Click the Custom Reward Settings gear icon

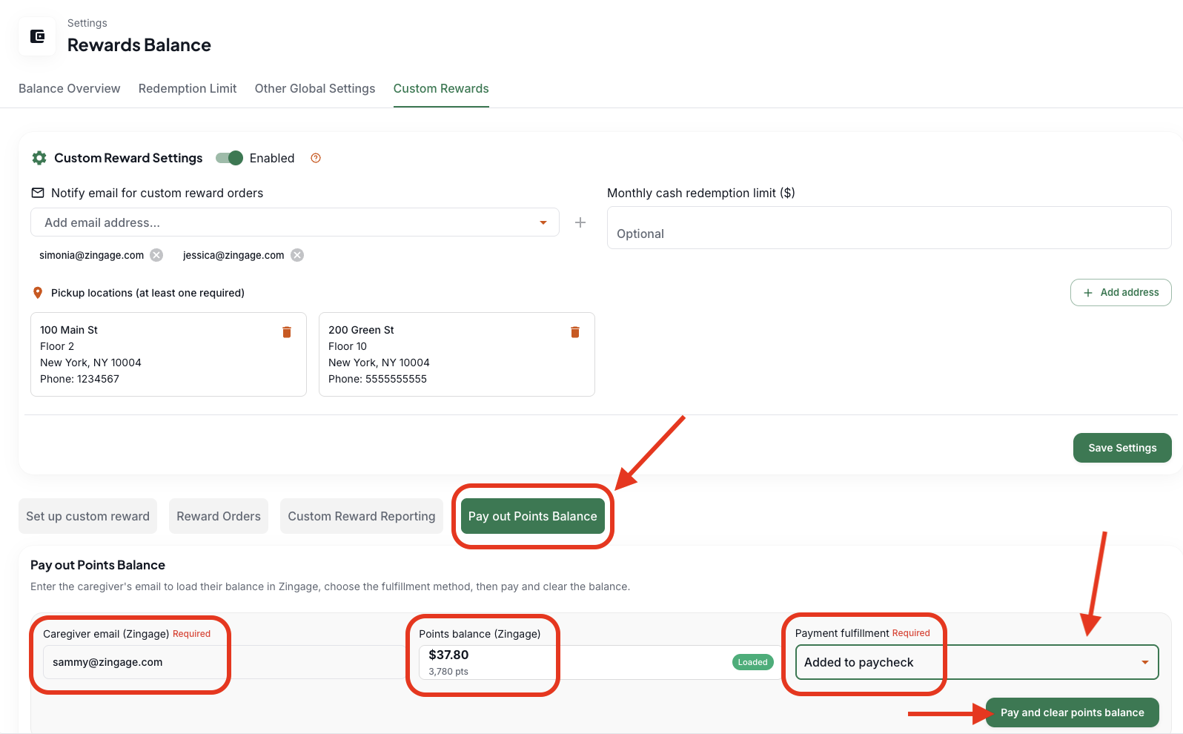[39, 158]
